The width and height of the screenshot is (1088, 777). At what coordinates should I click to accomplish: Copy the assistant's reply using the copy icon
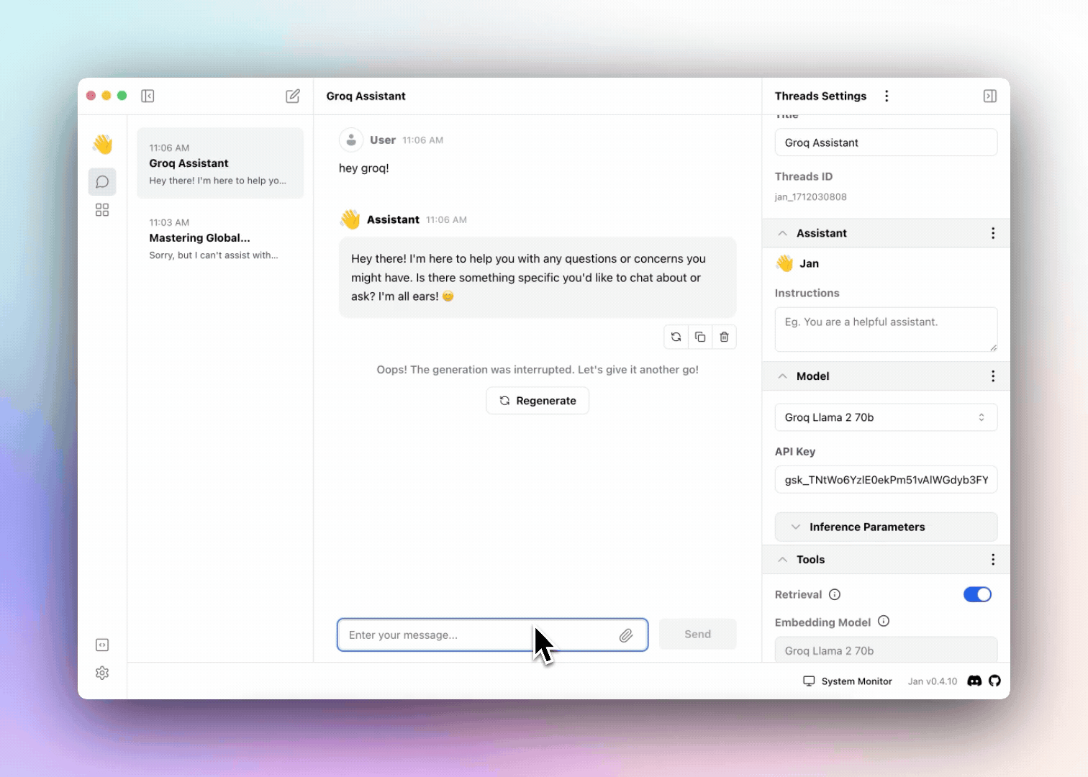point(699,337)
